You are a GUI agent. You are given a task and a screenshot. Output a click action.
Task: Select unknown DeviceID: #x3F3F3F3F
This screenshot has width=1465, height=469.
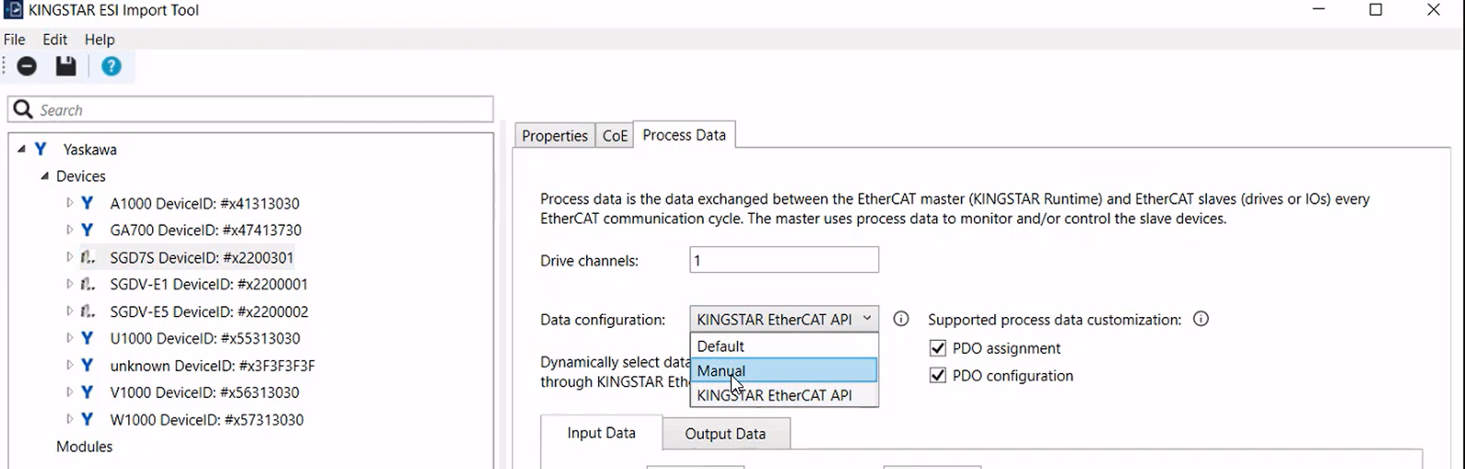[x=213, y=366]
